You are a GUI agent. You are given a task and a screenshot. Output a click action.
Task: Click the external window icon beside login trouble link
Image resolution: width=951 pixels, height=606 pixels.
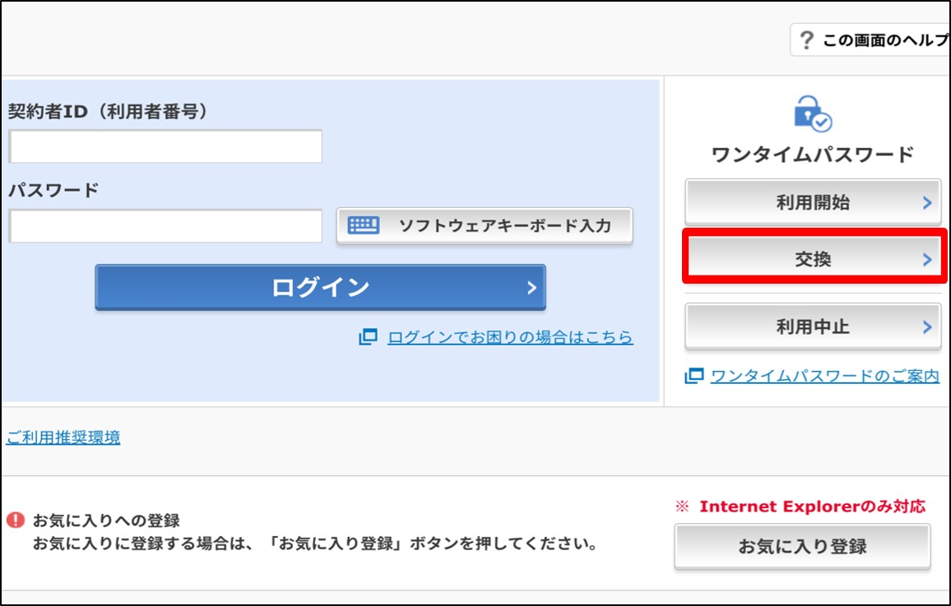coord(368,337)
